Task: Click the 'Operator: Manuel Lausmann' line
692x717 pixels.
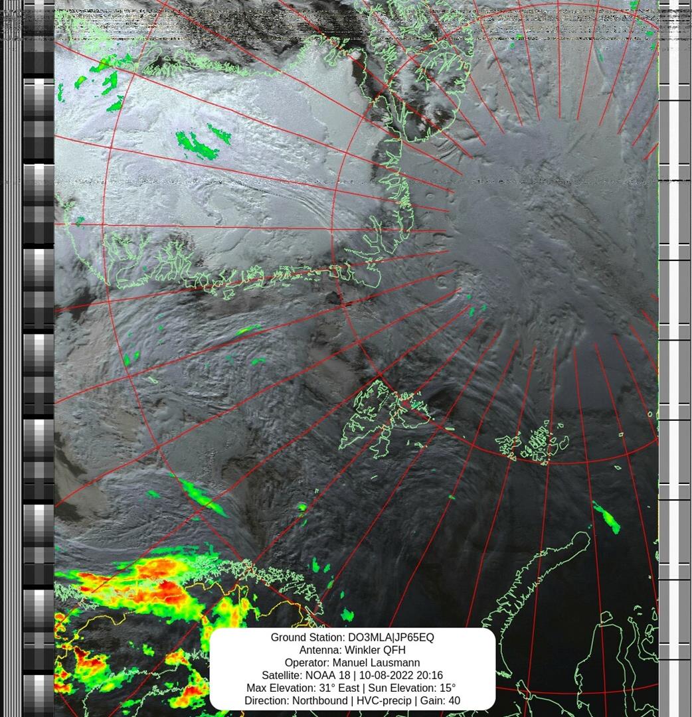Action: [x=352, y=663]
